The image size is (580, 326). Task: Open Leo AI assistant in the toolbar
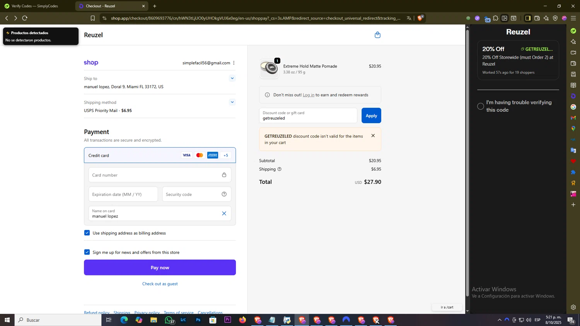[546, 18]
